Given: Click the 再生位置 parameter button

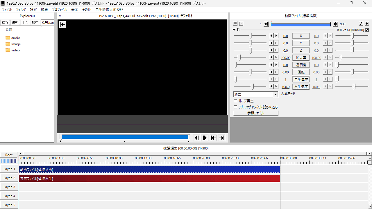Looking at the screenshot, I should click(301, 80).
